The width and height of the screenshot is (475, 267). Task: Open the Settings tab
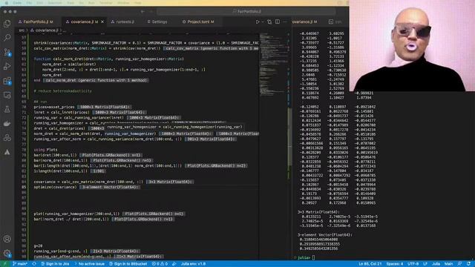(x=157, y=22)
